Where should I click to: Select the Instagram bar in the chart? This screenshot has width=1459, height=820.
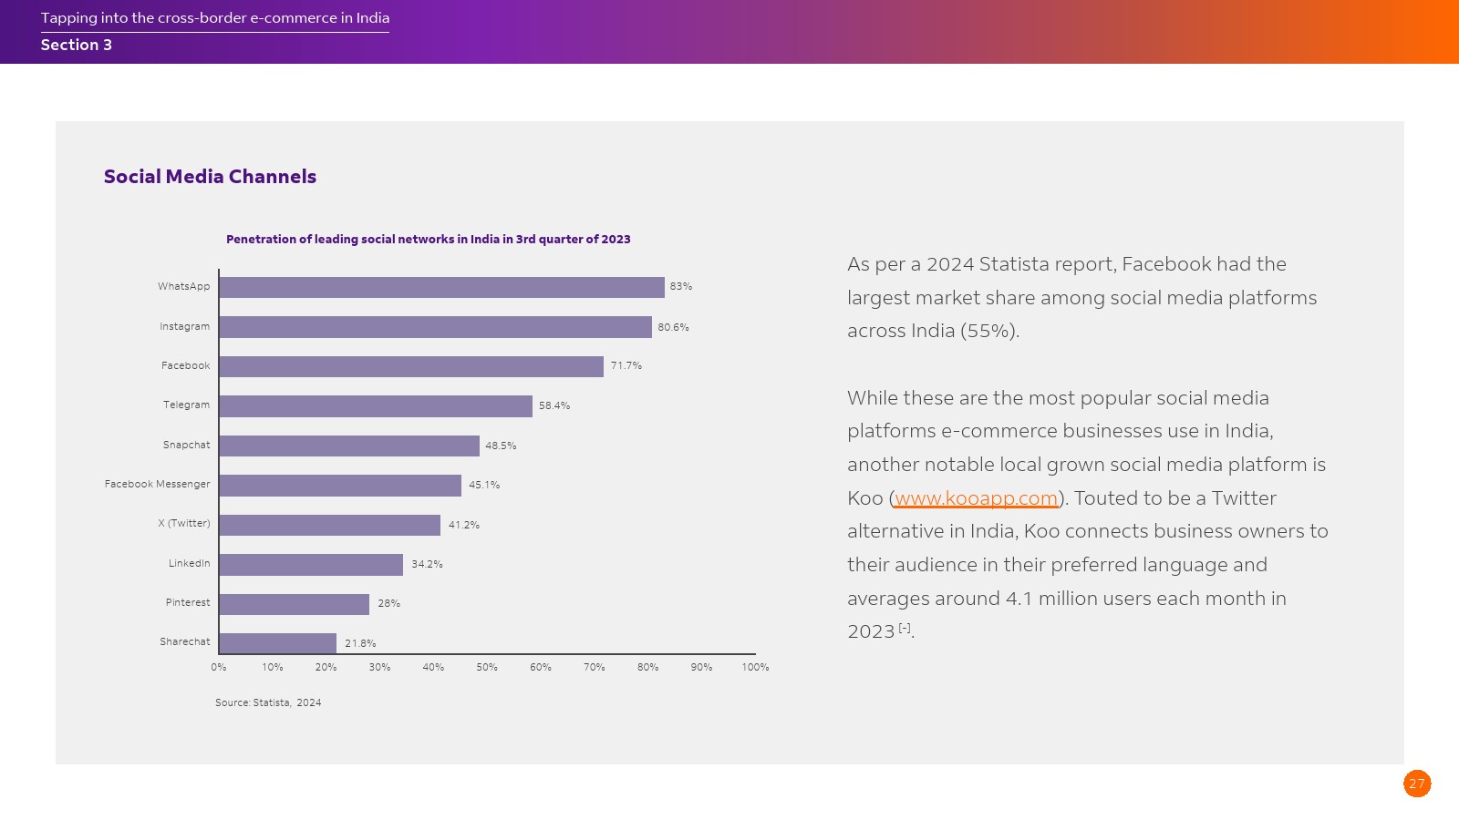[435, 327]
